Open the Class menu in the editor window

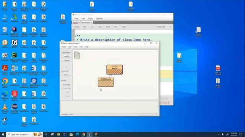click(76, 19)
